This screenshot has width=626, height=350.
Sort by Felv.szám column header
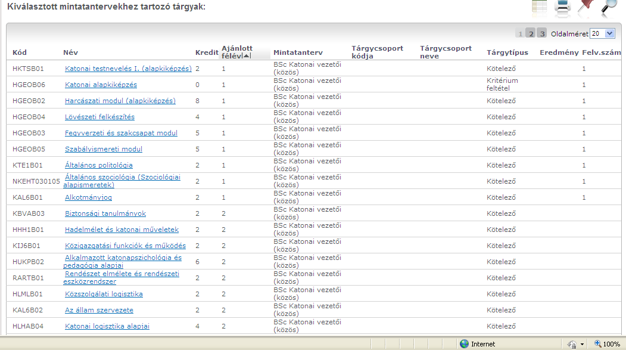click(601, 52)
